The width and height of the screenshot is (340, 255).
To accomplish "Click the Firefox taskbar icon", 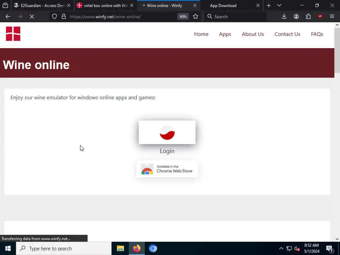I will pyautogui.click(x=136, y=248).
